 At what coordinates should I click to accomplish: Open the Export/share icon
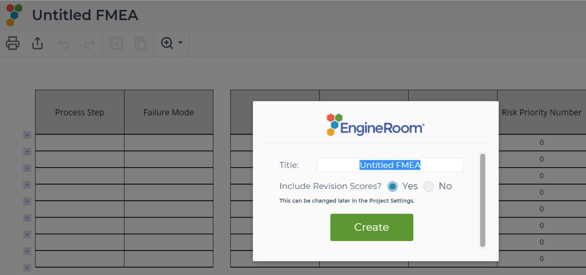[x=38, y=43]
